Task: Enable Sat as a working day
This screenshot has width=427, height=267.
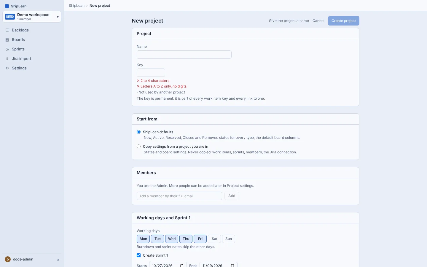Action: pos(214,239)
